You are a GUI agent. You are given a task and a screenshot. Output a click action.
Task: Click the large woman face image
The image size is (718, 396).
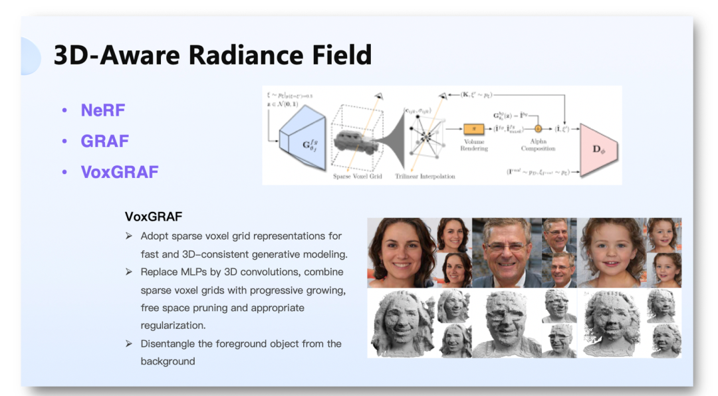point(402,252)
